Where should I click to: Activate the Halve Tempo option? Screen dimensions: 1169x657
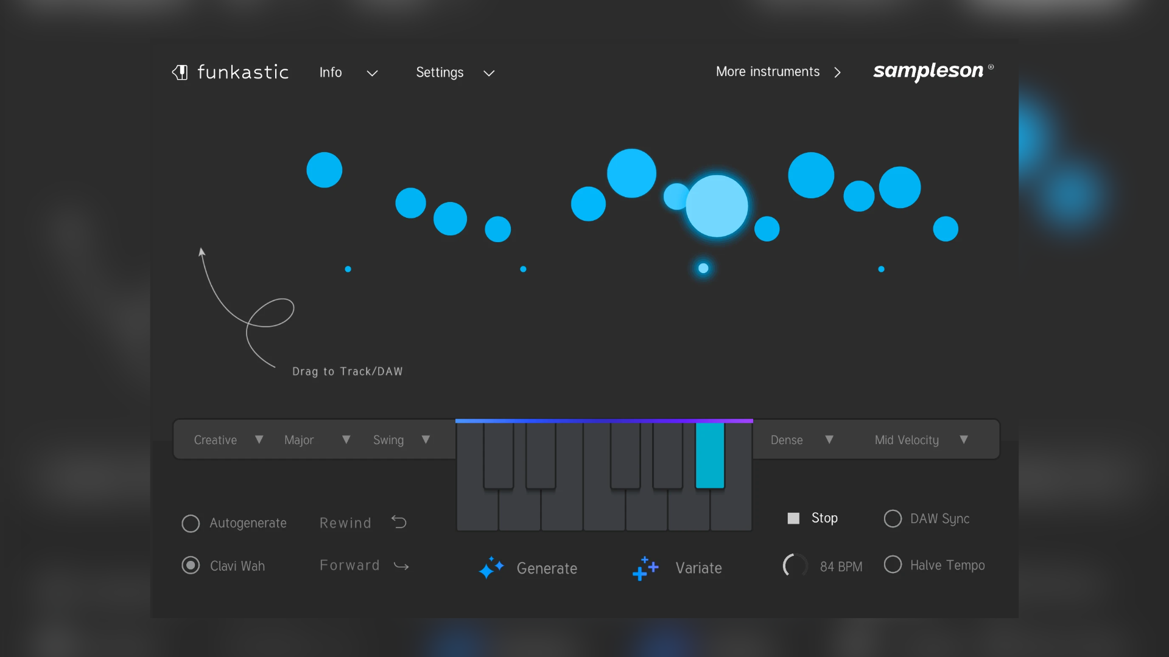893,565
